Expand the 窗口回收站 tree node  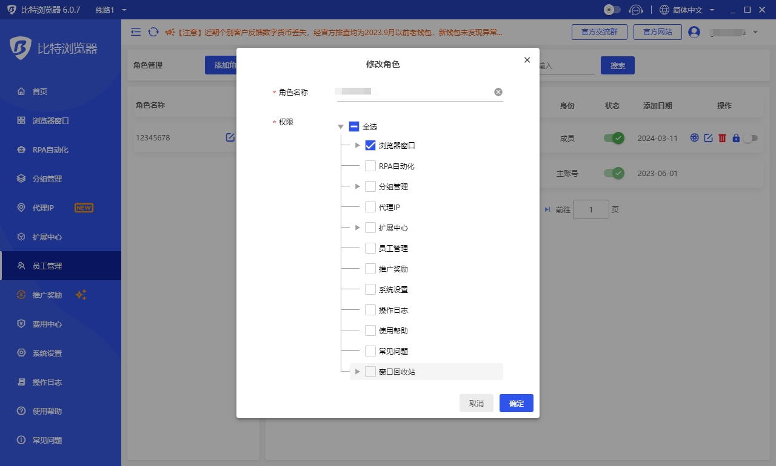point(357,372)
